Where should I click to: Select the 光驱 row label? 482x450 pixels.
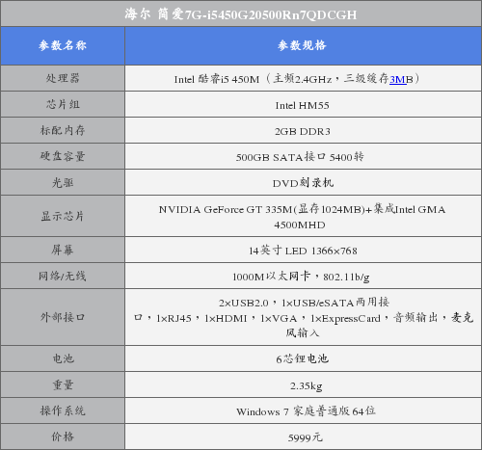coord(63,183)
